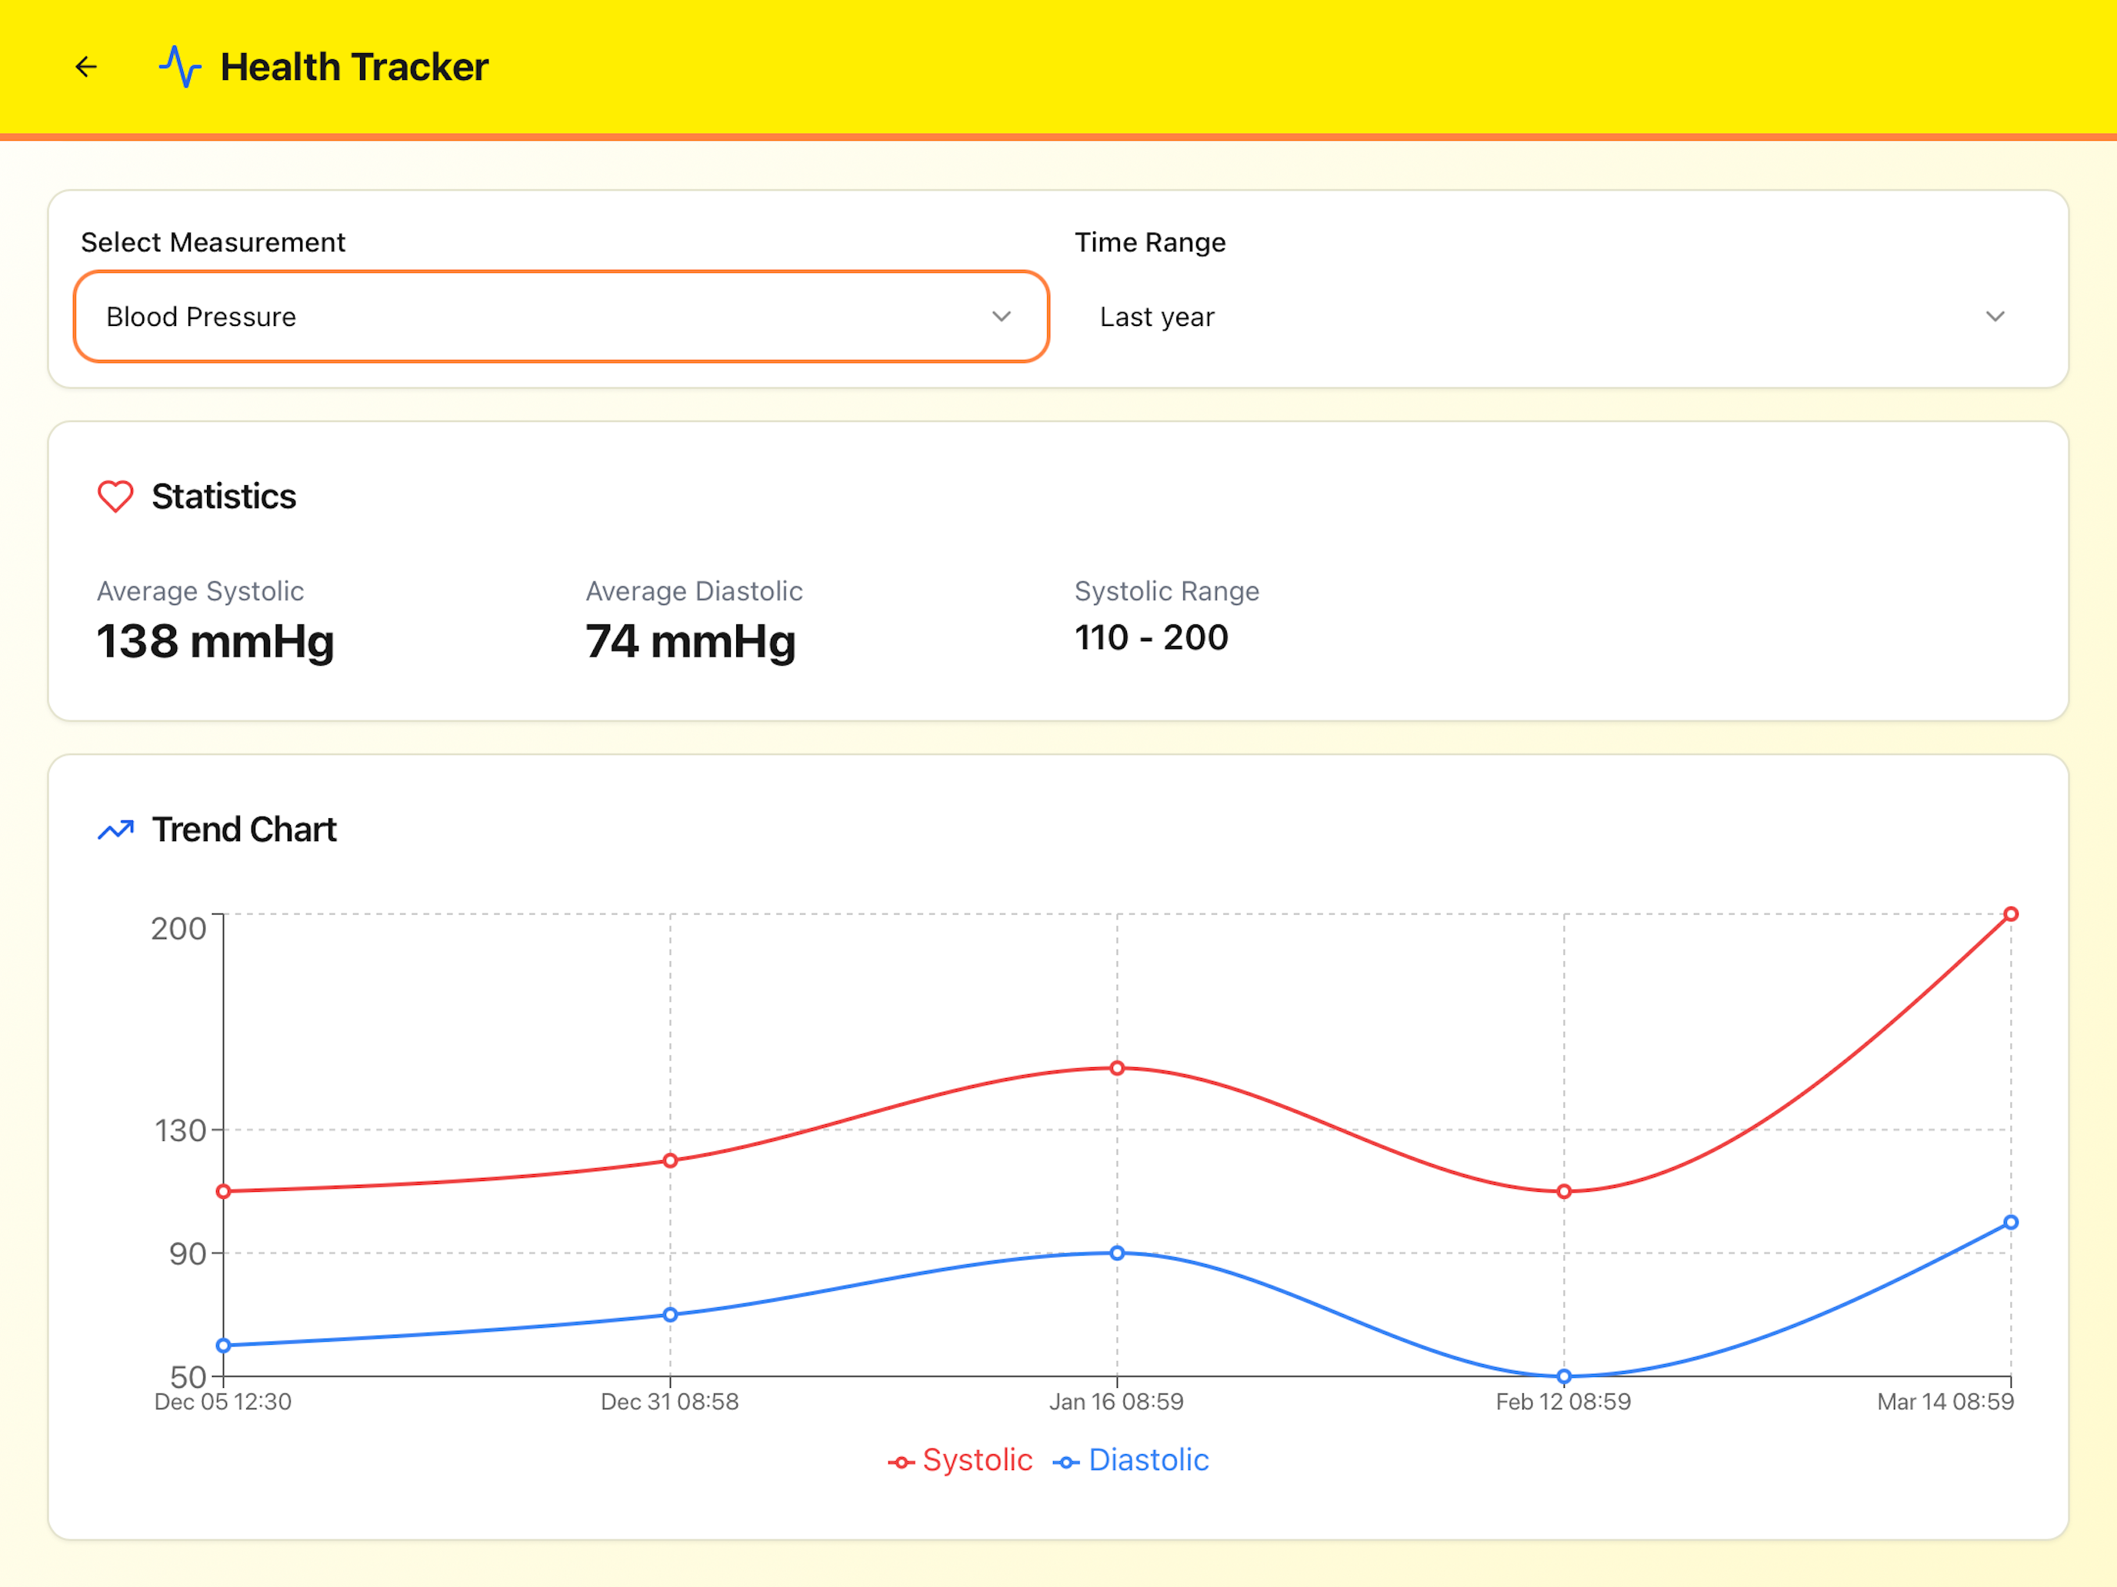Toggle the Systolic legend entry

click(960, 1460)
